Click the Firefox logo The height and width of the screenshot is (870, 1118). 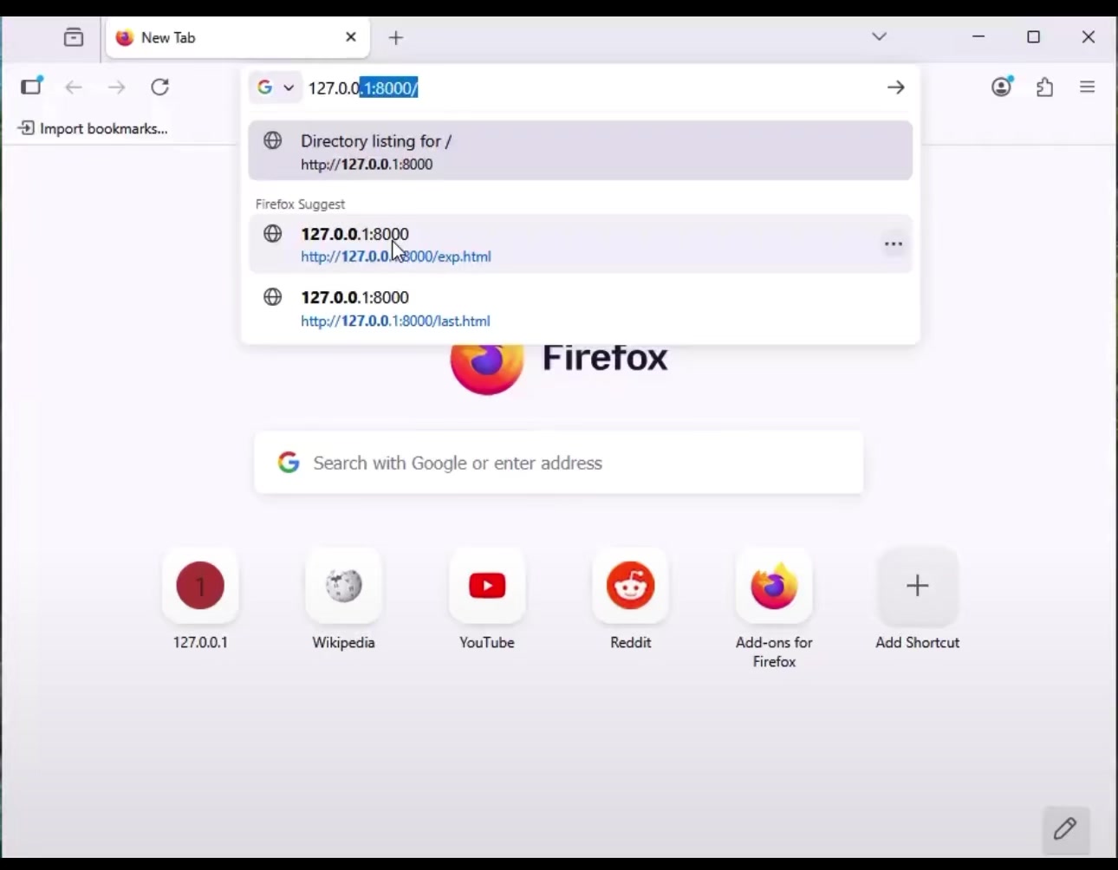(x=487, y=368)
